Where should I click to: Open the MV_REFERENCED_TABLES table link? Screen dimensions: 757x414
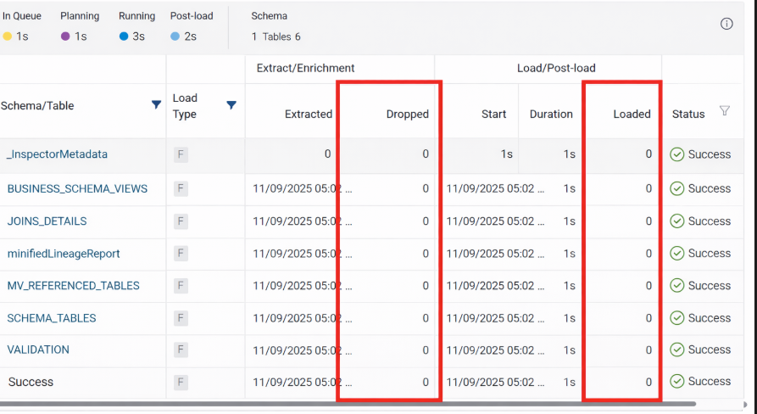[x=74, y=286]
